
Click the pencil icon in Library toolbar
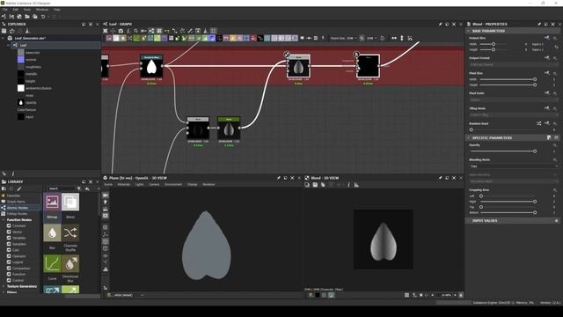pos(19,188)
